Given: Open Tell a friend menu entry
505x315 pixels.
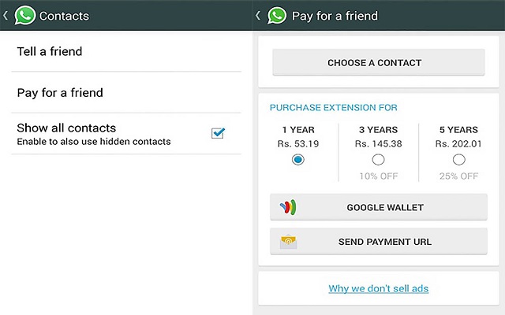Looking at the screenshot, I should point(126,52).
